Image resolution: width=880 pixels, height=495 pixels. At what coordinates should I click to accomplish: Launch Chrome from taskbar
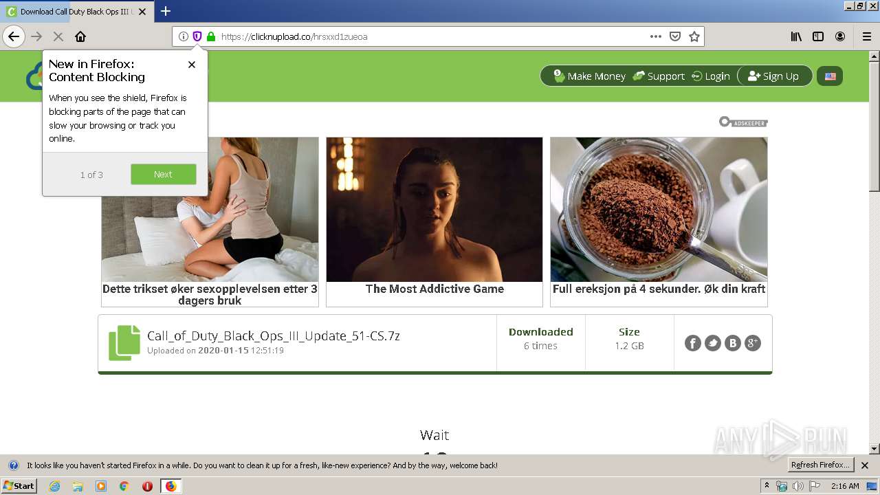(x=124, y=486)
